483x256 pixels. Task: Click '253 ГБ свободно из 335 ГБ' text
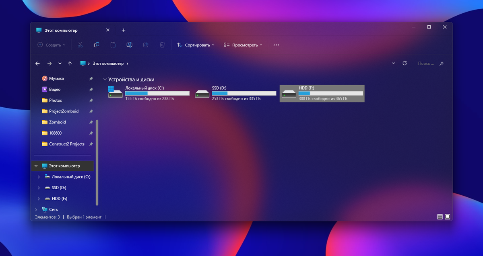click(236, 98)
